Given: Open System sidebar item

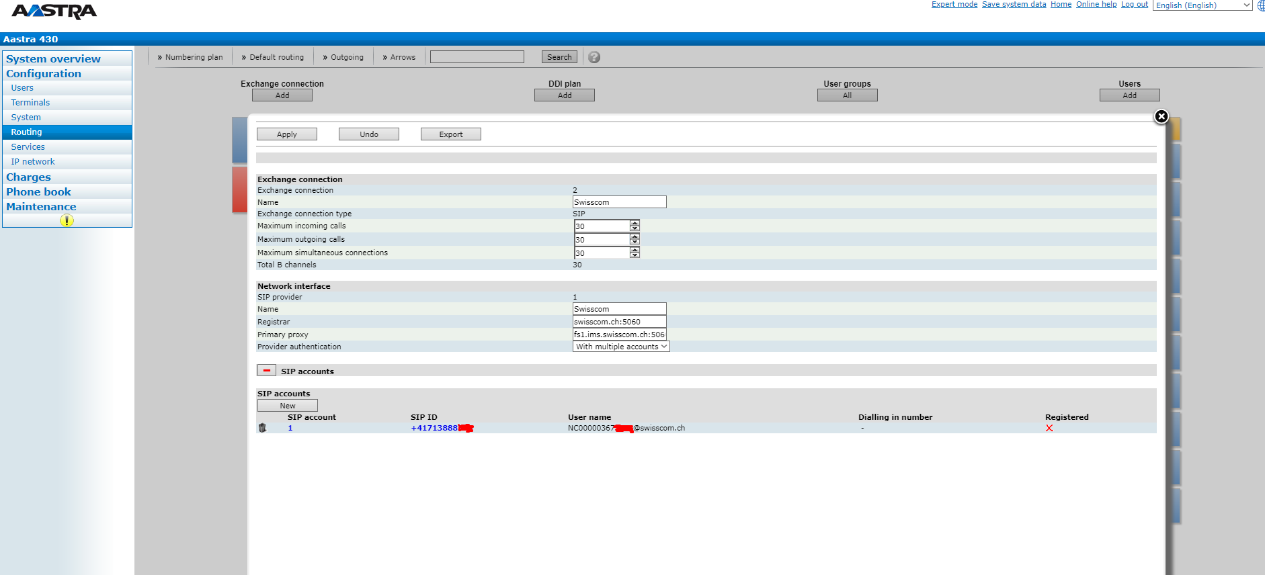Looking at the screenshot, I should pyautogui.click(x=26, y=118).
